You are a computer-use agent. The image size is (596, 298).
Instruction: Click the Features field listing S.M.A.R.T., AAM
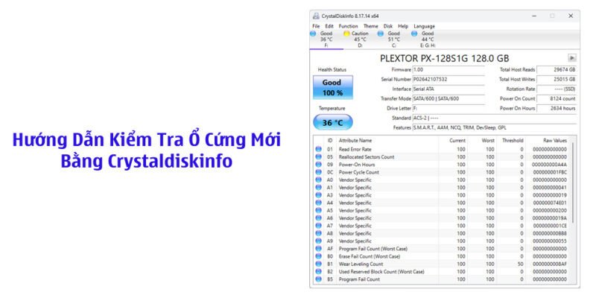[x=494, y=127]
